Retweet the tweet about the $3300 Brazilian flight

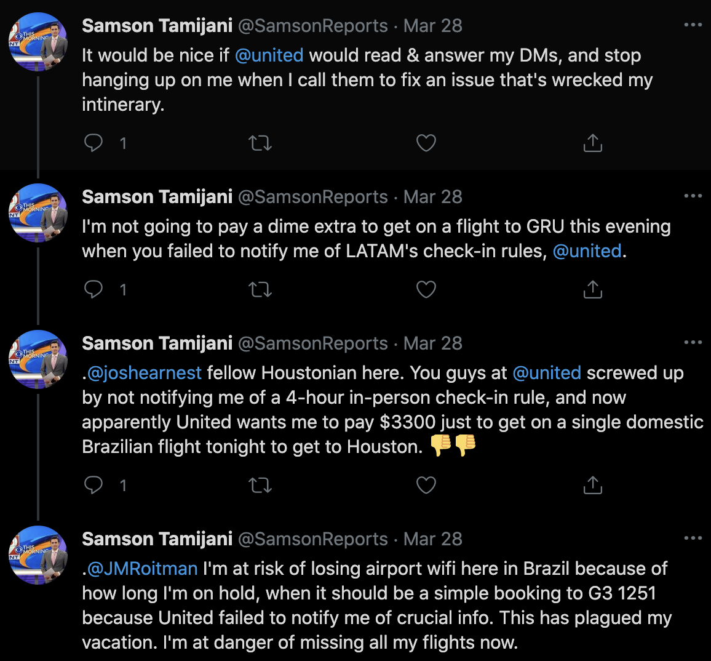tap(260, 485)
